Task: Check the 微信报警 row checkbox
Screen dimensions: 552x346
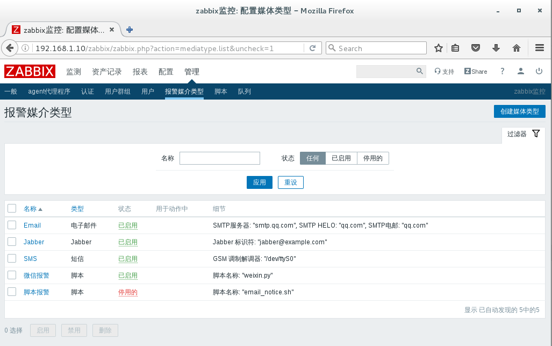Action: [x=12, y=275]
